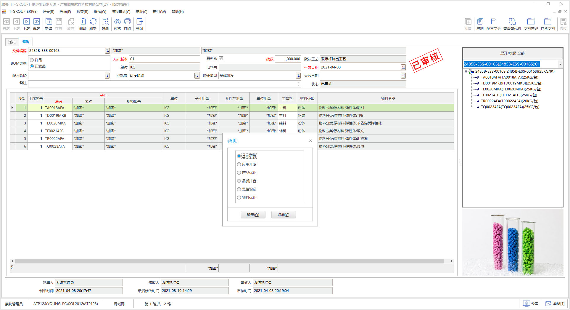Screen dimensions: 570x310
Task: Choose the 样品 BOM type radio button
Action: click(32, 60)
